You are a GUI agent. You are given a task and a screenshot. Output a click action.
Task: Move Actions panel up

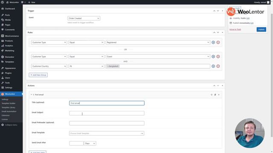coord(214,85)
